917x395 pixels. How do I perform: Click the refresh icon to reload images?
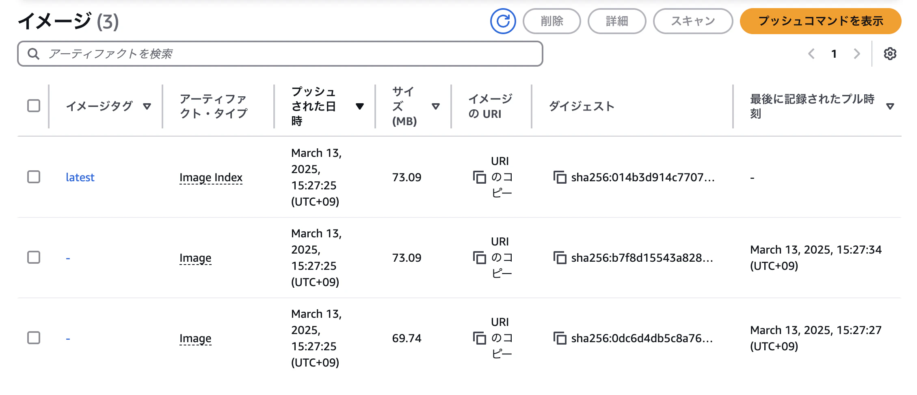click(503, 21)
